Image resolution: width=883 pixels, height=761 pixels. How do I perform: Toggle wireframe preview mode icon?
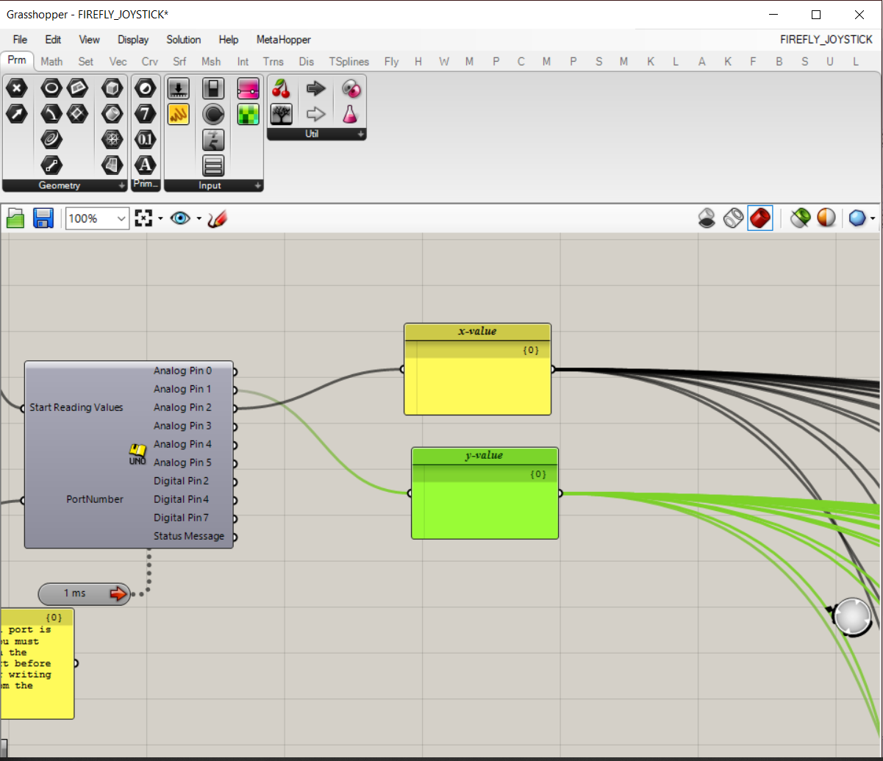click(x=733, y=218)
